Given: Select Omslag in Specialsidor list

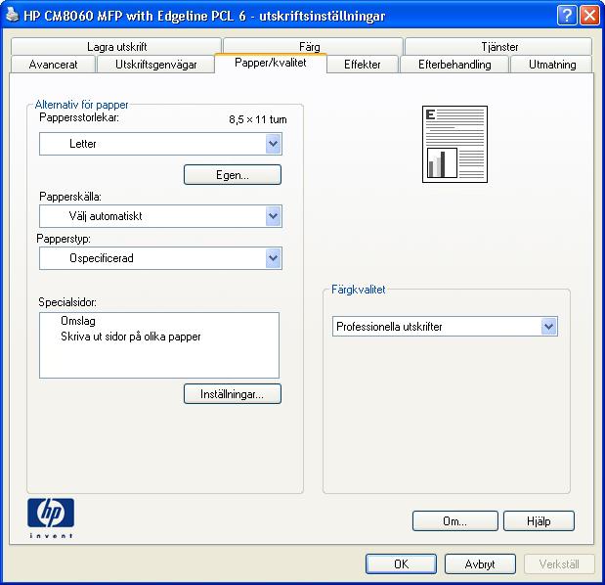Looking at the screenshot, I should coord(78,321).
